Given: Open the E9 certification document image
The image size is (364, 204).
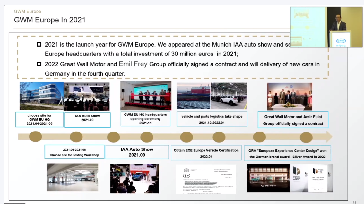Looking at the screenshot, I should coord(206,179).
